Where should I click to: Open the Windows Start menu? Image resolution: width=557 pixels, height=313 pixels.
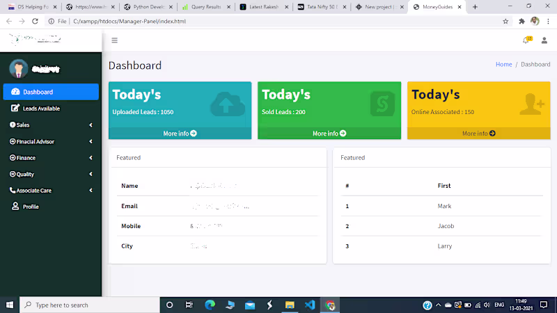point(10,305)
